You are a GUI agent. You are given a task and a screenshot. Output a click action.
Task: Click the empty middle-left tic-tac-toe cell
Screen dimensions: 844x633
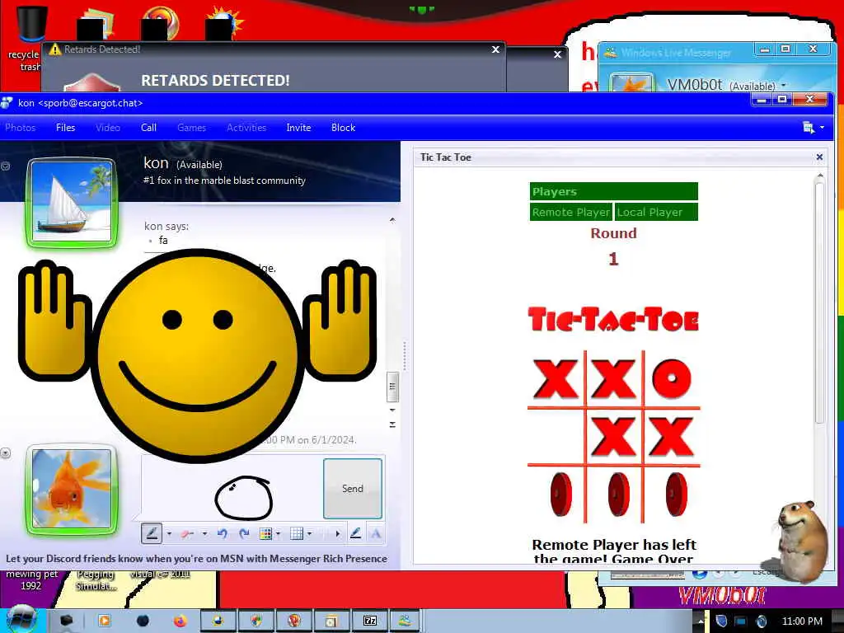(x=556, y=437)
